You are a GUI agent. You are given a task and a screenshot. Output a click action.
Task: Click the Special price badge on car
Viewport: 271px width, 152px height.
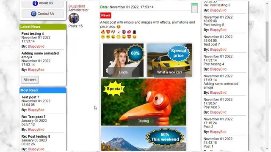click(178, 53)
